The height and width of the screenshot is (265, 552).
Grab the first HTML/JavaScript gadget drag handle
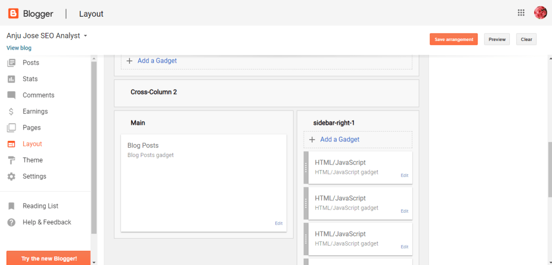coord(306,167)
